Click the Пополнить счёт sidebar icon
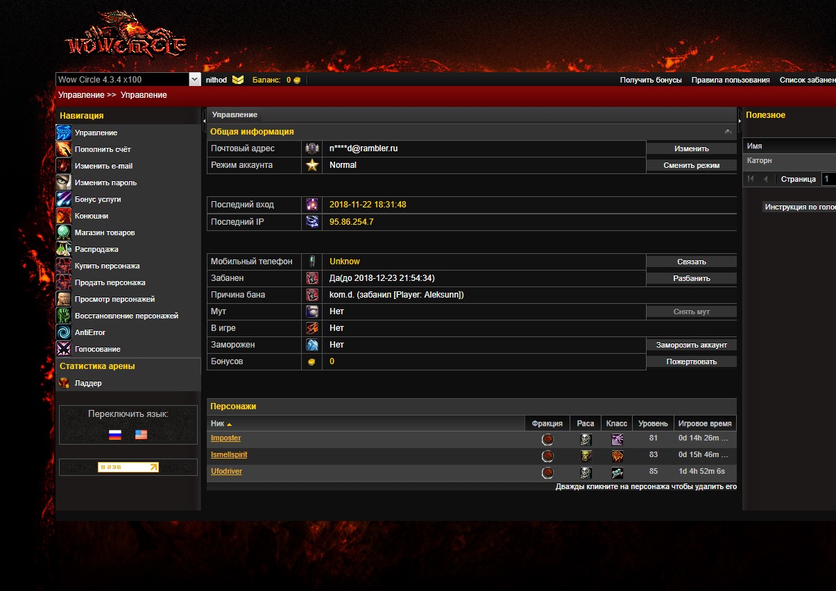The image size is (836, 591). (64, 149)
